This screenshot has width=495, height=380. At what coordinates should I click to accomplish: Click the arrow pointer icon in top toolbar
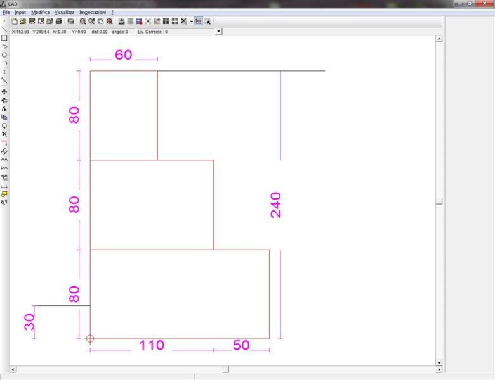click(208, 22)
